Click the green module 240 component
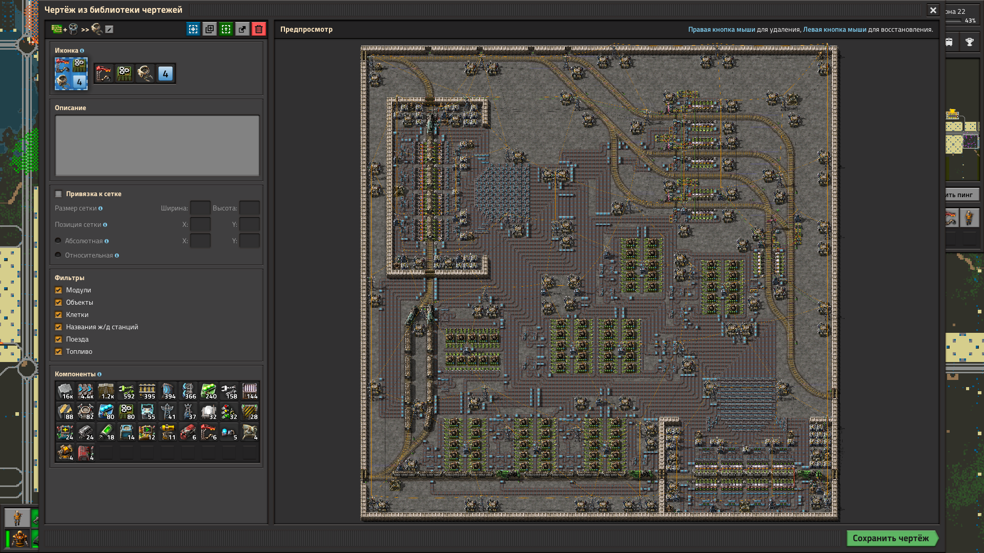984x553 pixels. [x=209, y=391]
